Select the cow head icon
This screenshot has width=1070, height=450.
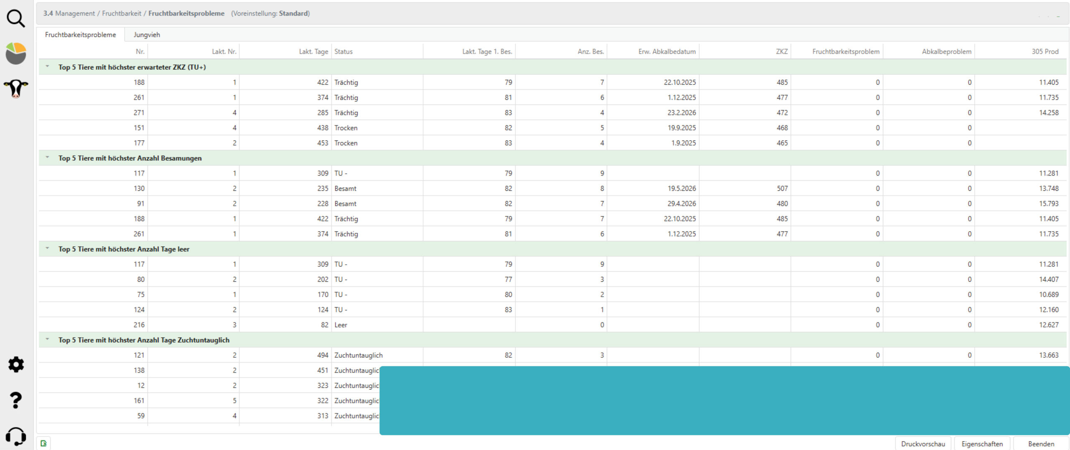[16, 88]
